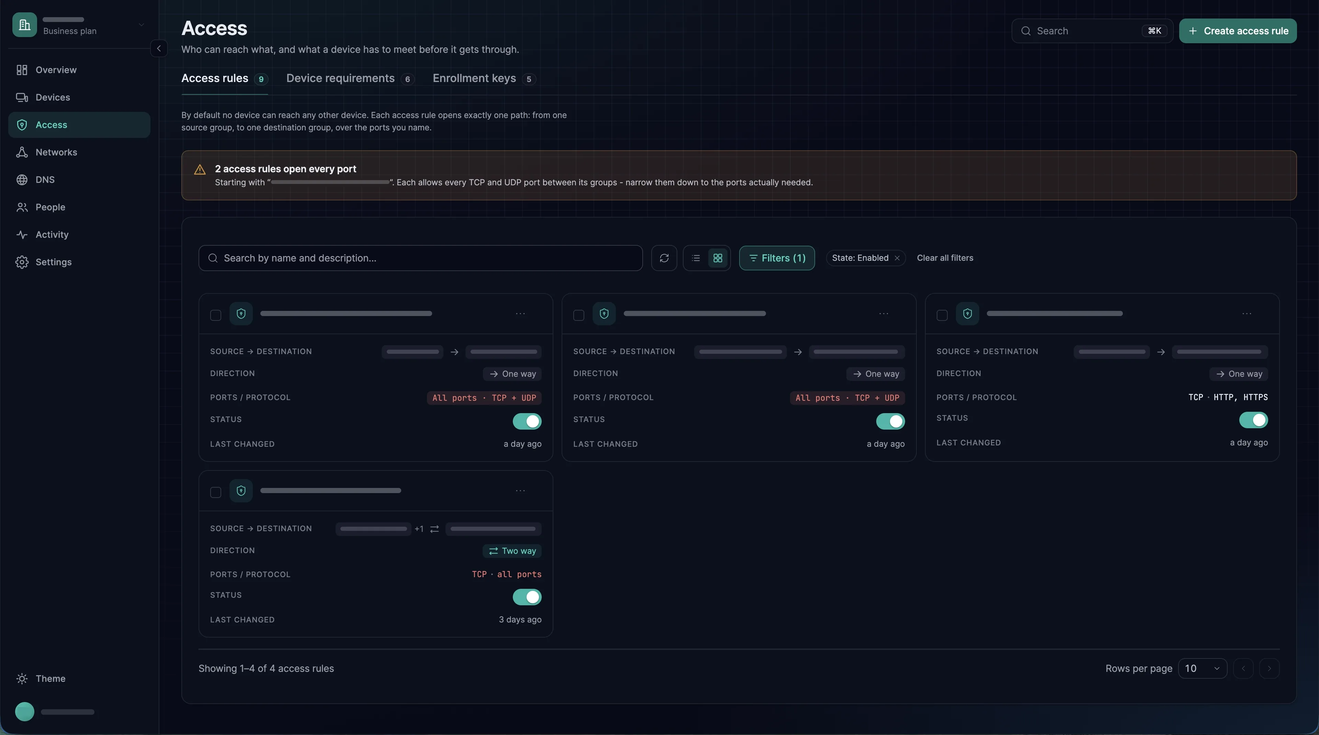Screen dimensions: 1319x735
Task: Click the TCP · all ports label
Action: click(x=506, y=574)
